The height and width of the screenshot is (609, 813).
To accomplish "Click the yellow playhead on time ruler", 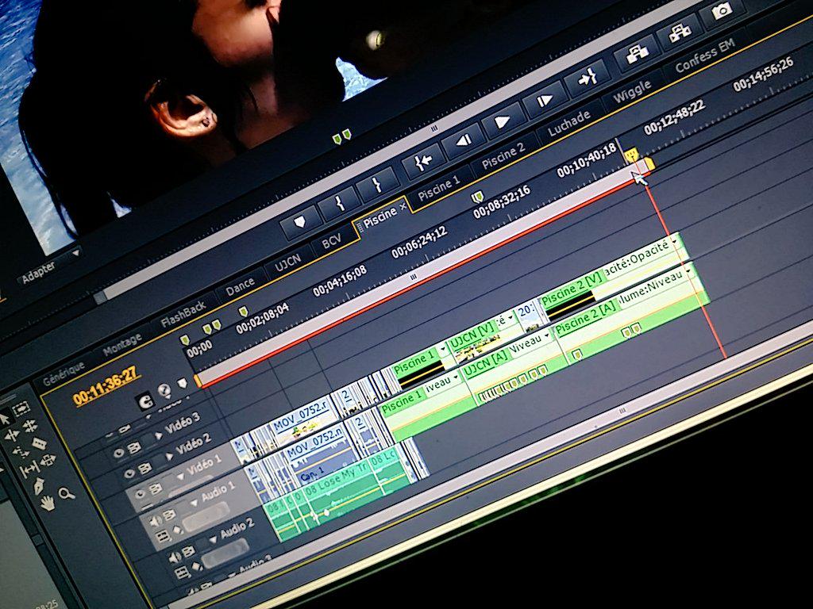I will (630, 155).
